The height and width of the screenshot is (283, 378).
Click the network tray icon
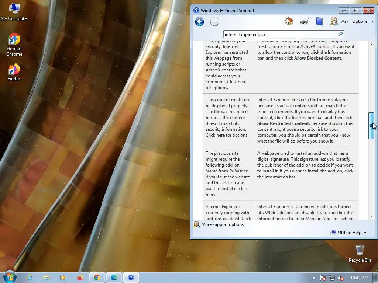(x=332, y=278)
